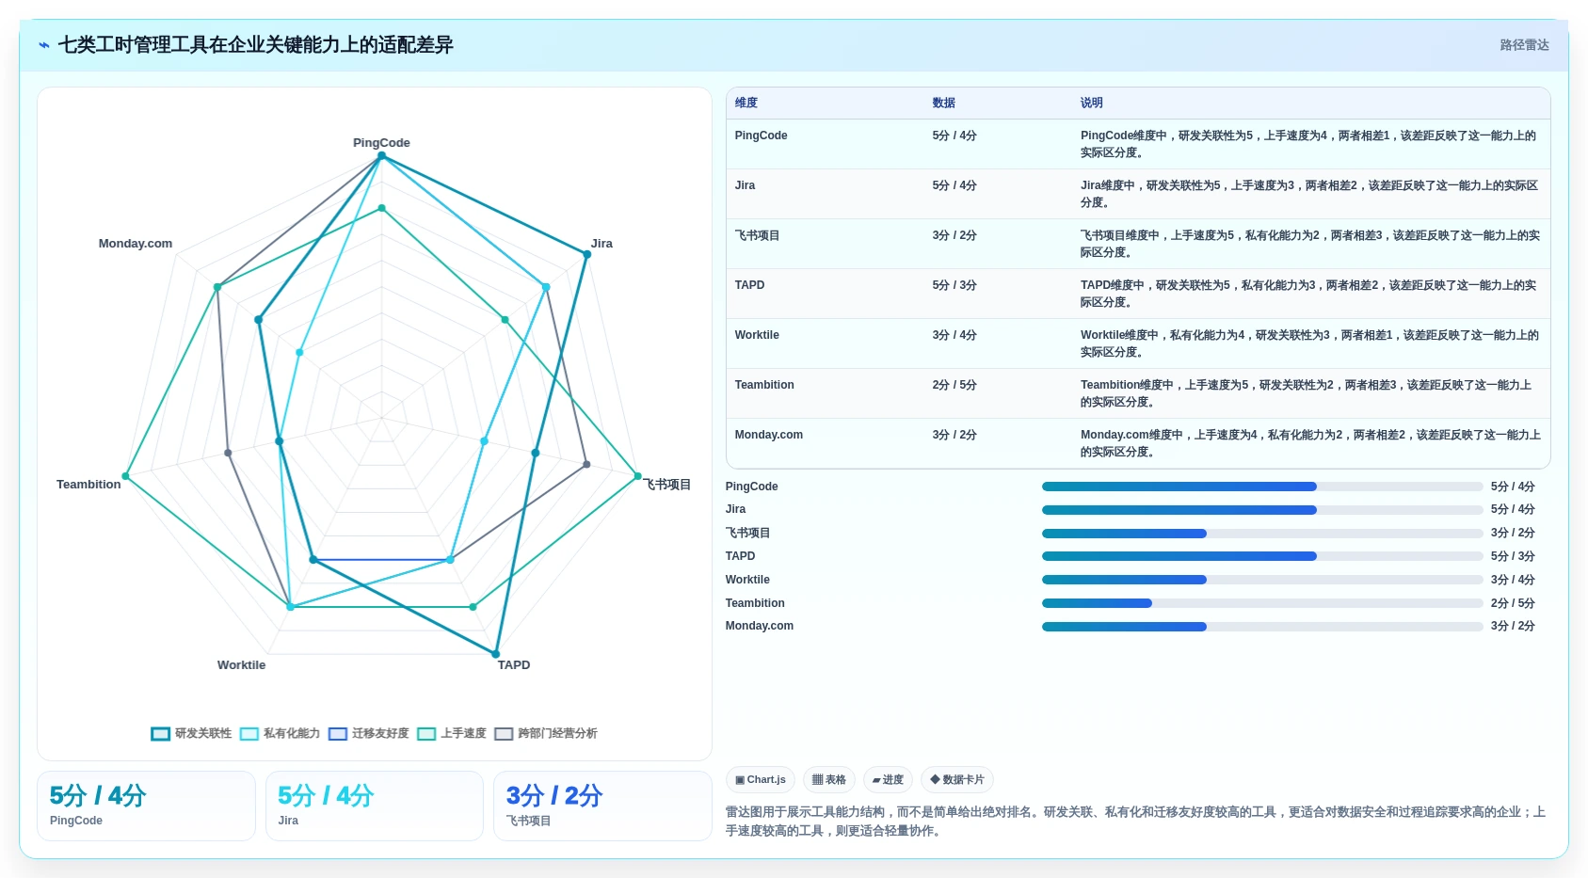Click the 进度 tag
The height and width of the screenshot is (878, 1588).
tap(888, 780)
